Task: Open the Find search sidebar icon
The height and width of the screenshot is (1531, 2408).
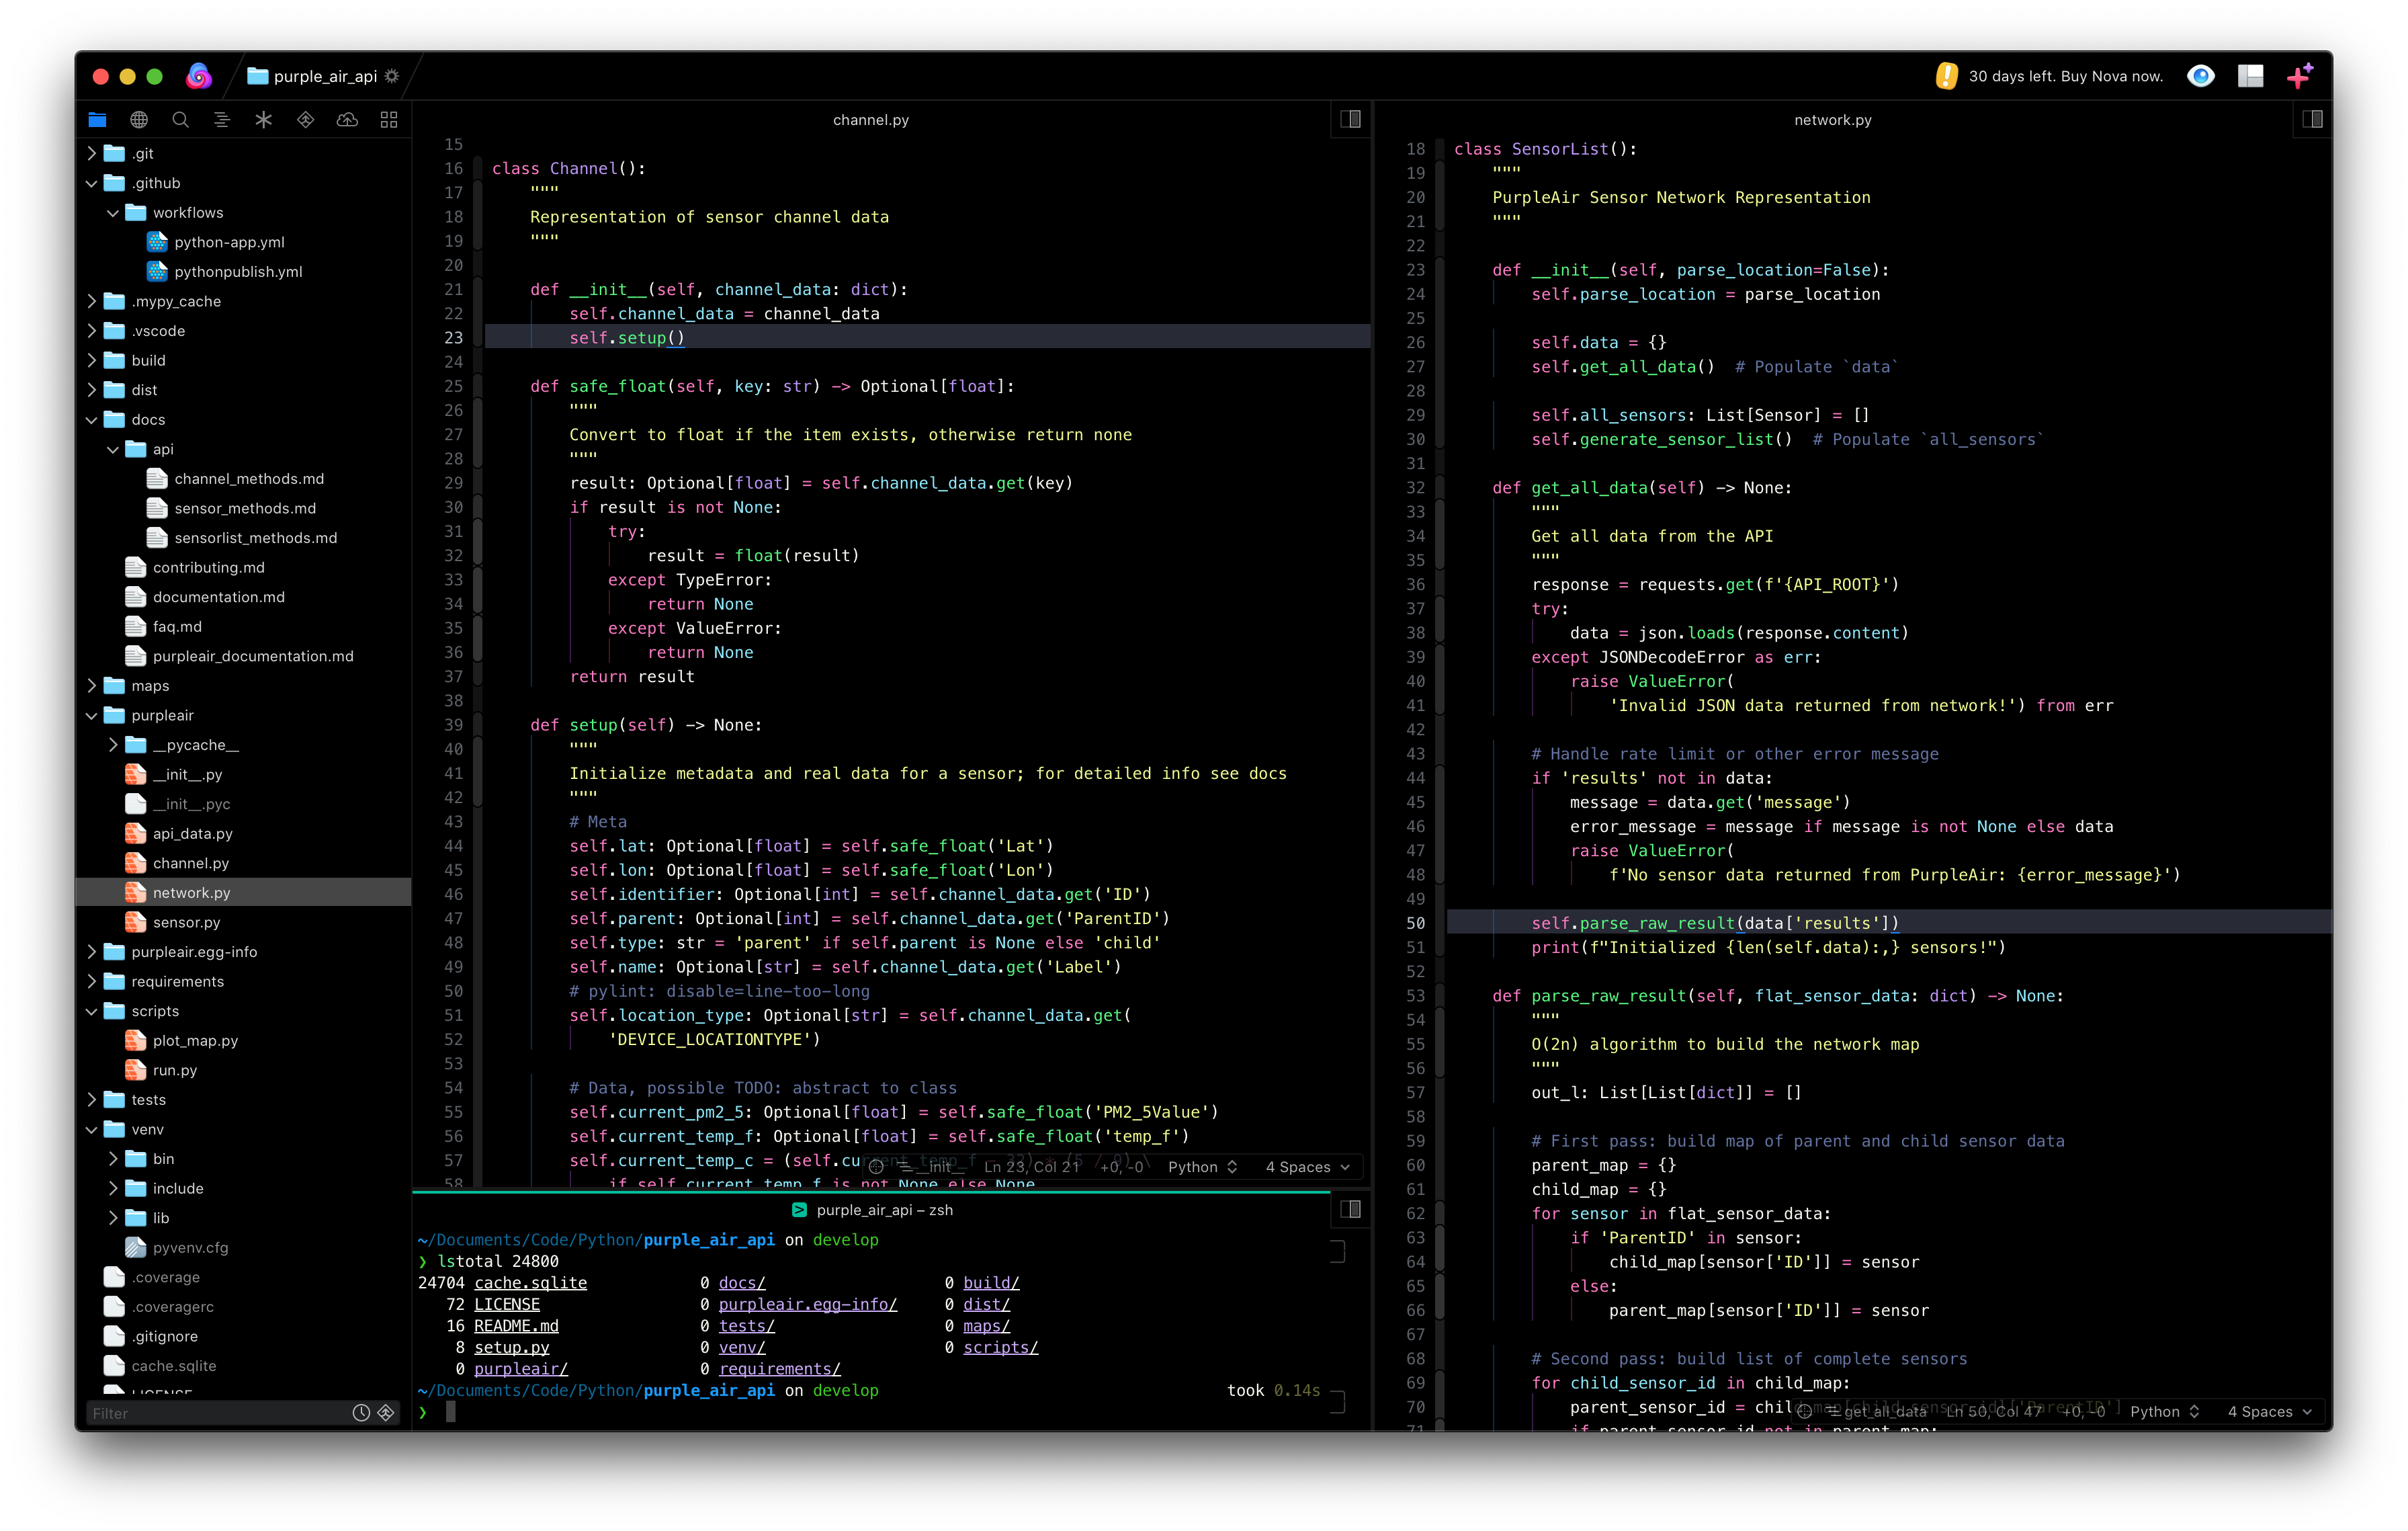Action: tap(180, 120)
